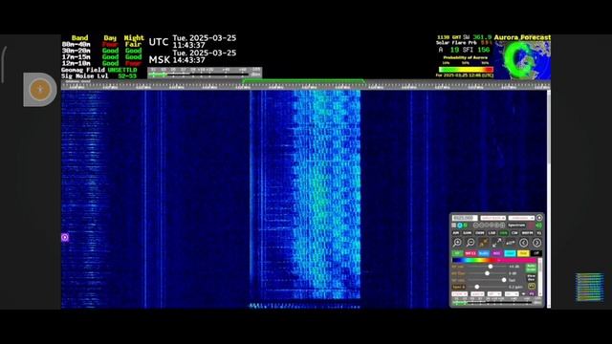Image resolution: width=612 pixels, height=344 pixels.
Task: Select LSB demodulation mode
Action: [492, 233]
